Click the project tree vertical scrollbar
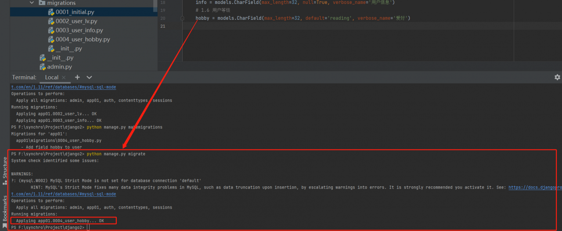The image size is (562, 231). point(155,5)
